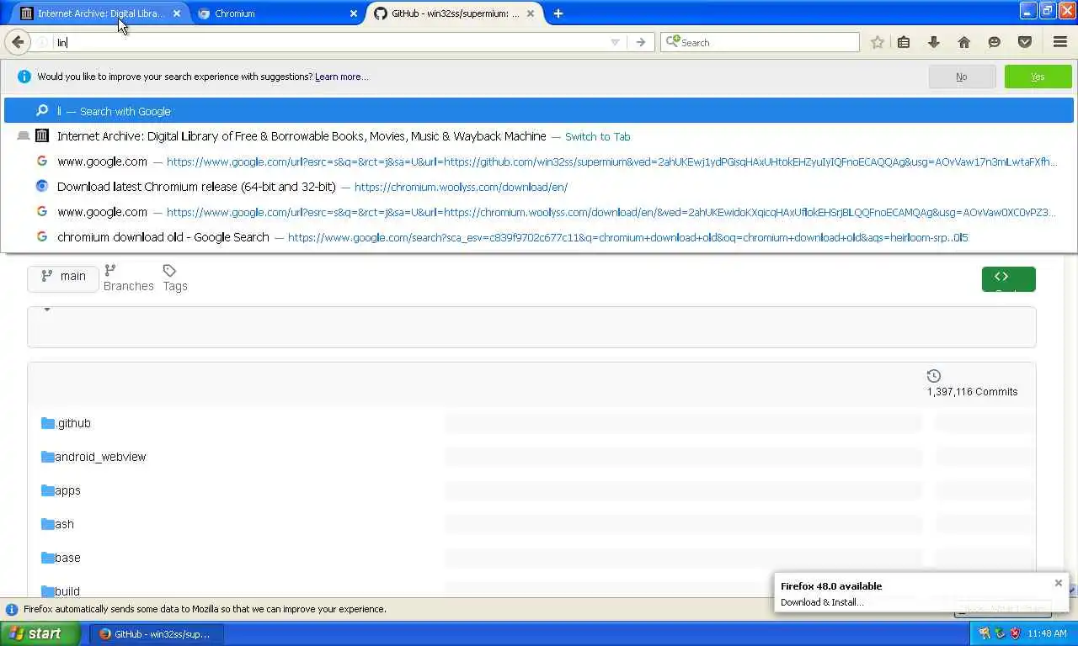The width and height of the screenshot is (1078, 646).
Task: Bookmark this page with star icon
Action: pyautogui.click(x=878, y=42)
